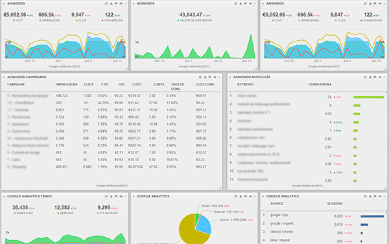Toggle Utilisateurs legend in Trafic widget

click(x=108, y=214)
